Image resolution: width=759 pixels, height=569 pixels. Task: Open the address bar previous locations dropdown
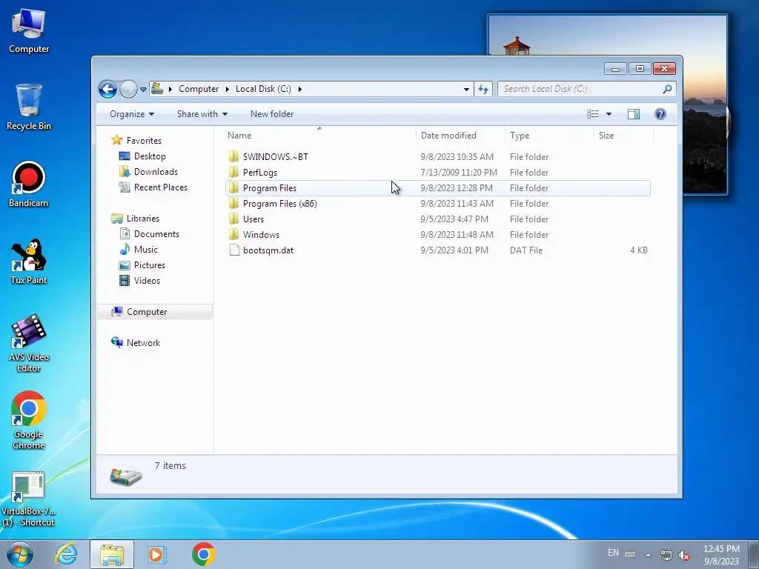click(x=466, y=89)
